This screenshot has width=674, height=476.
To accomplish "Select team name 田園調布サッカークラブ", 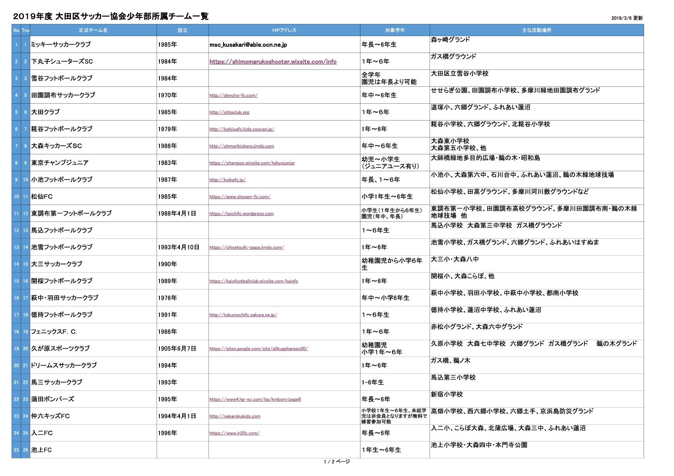I will [63, 95].
